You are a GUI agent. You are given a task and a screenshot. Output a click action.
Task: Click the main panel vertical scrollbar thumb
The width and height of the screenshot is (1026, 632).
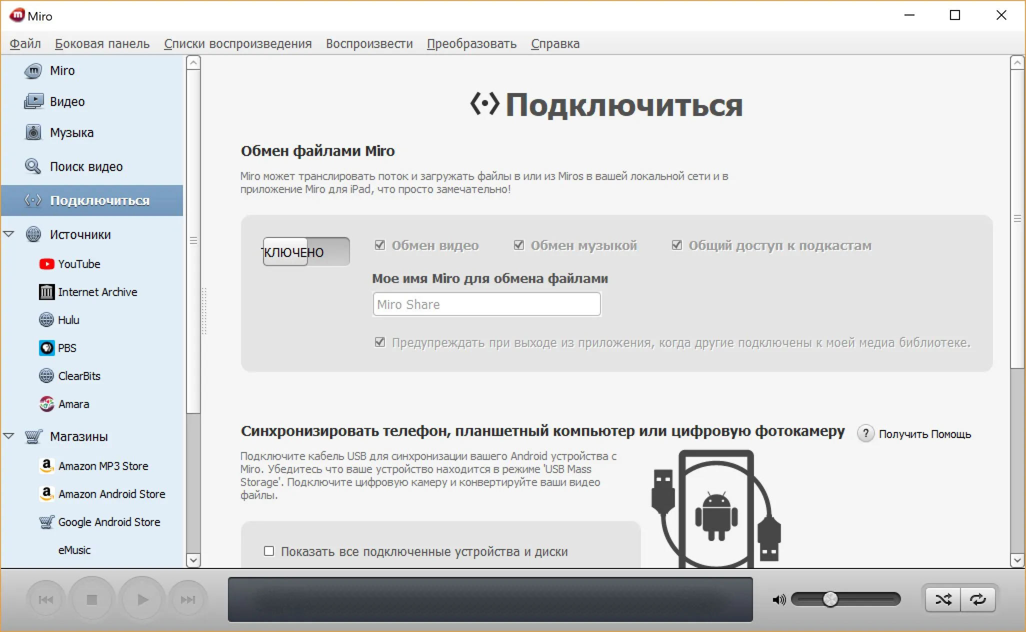(x=1017, y=219)
